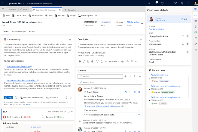Click Add to queue
The image size is (198, 132).
click(85, 16)
